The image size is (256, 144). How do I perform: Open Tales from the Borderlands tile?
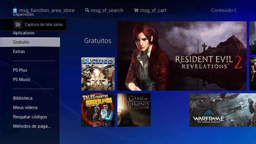[x=98, y=110]
